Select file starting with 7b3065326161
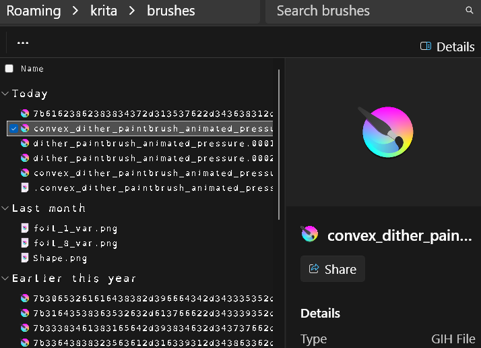Image resolution: width=481 pixels, height=348 pixels. (x=153, y=298)
